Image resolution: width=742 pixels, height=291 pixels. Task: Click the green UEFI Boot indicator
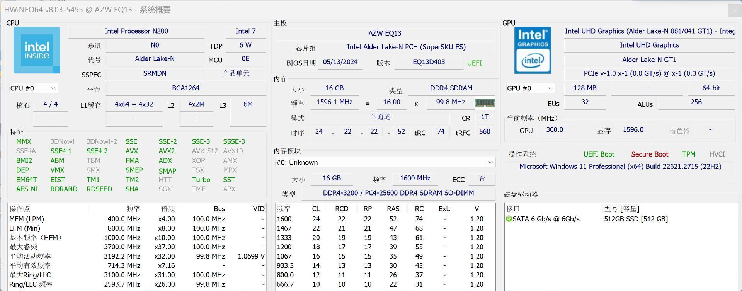coord(599,155)
